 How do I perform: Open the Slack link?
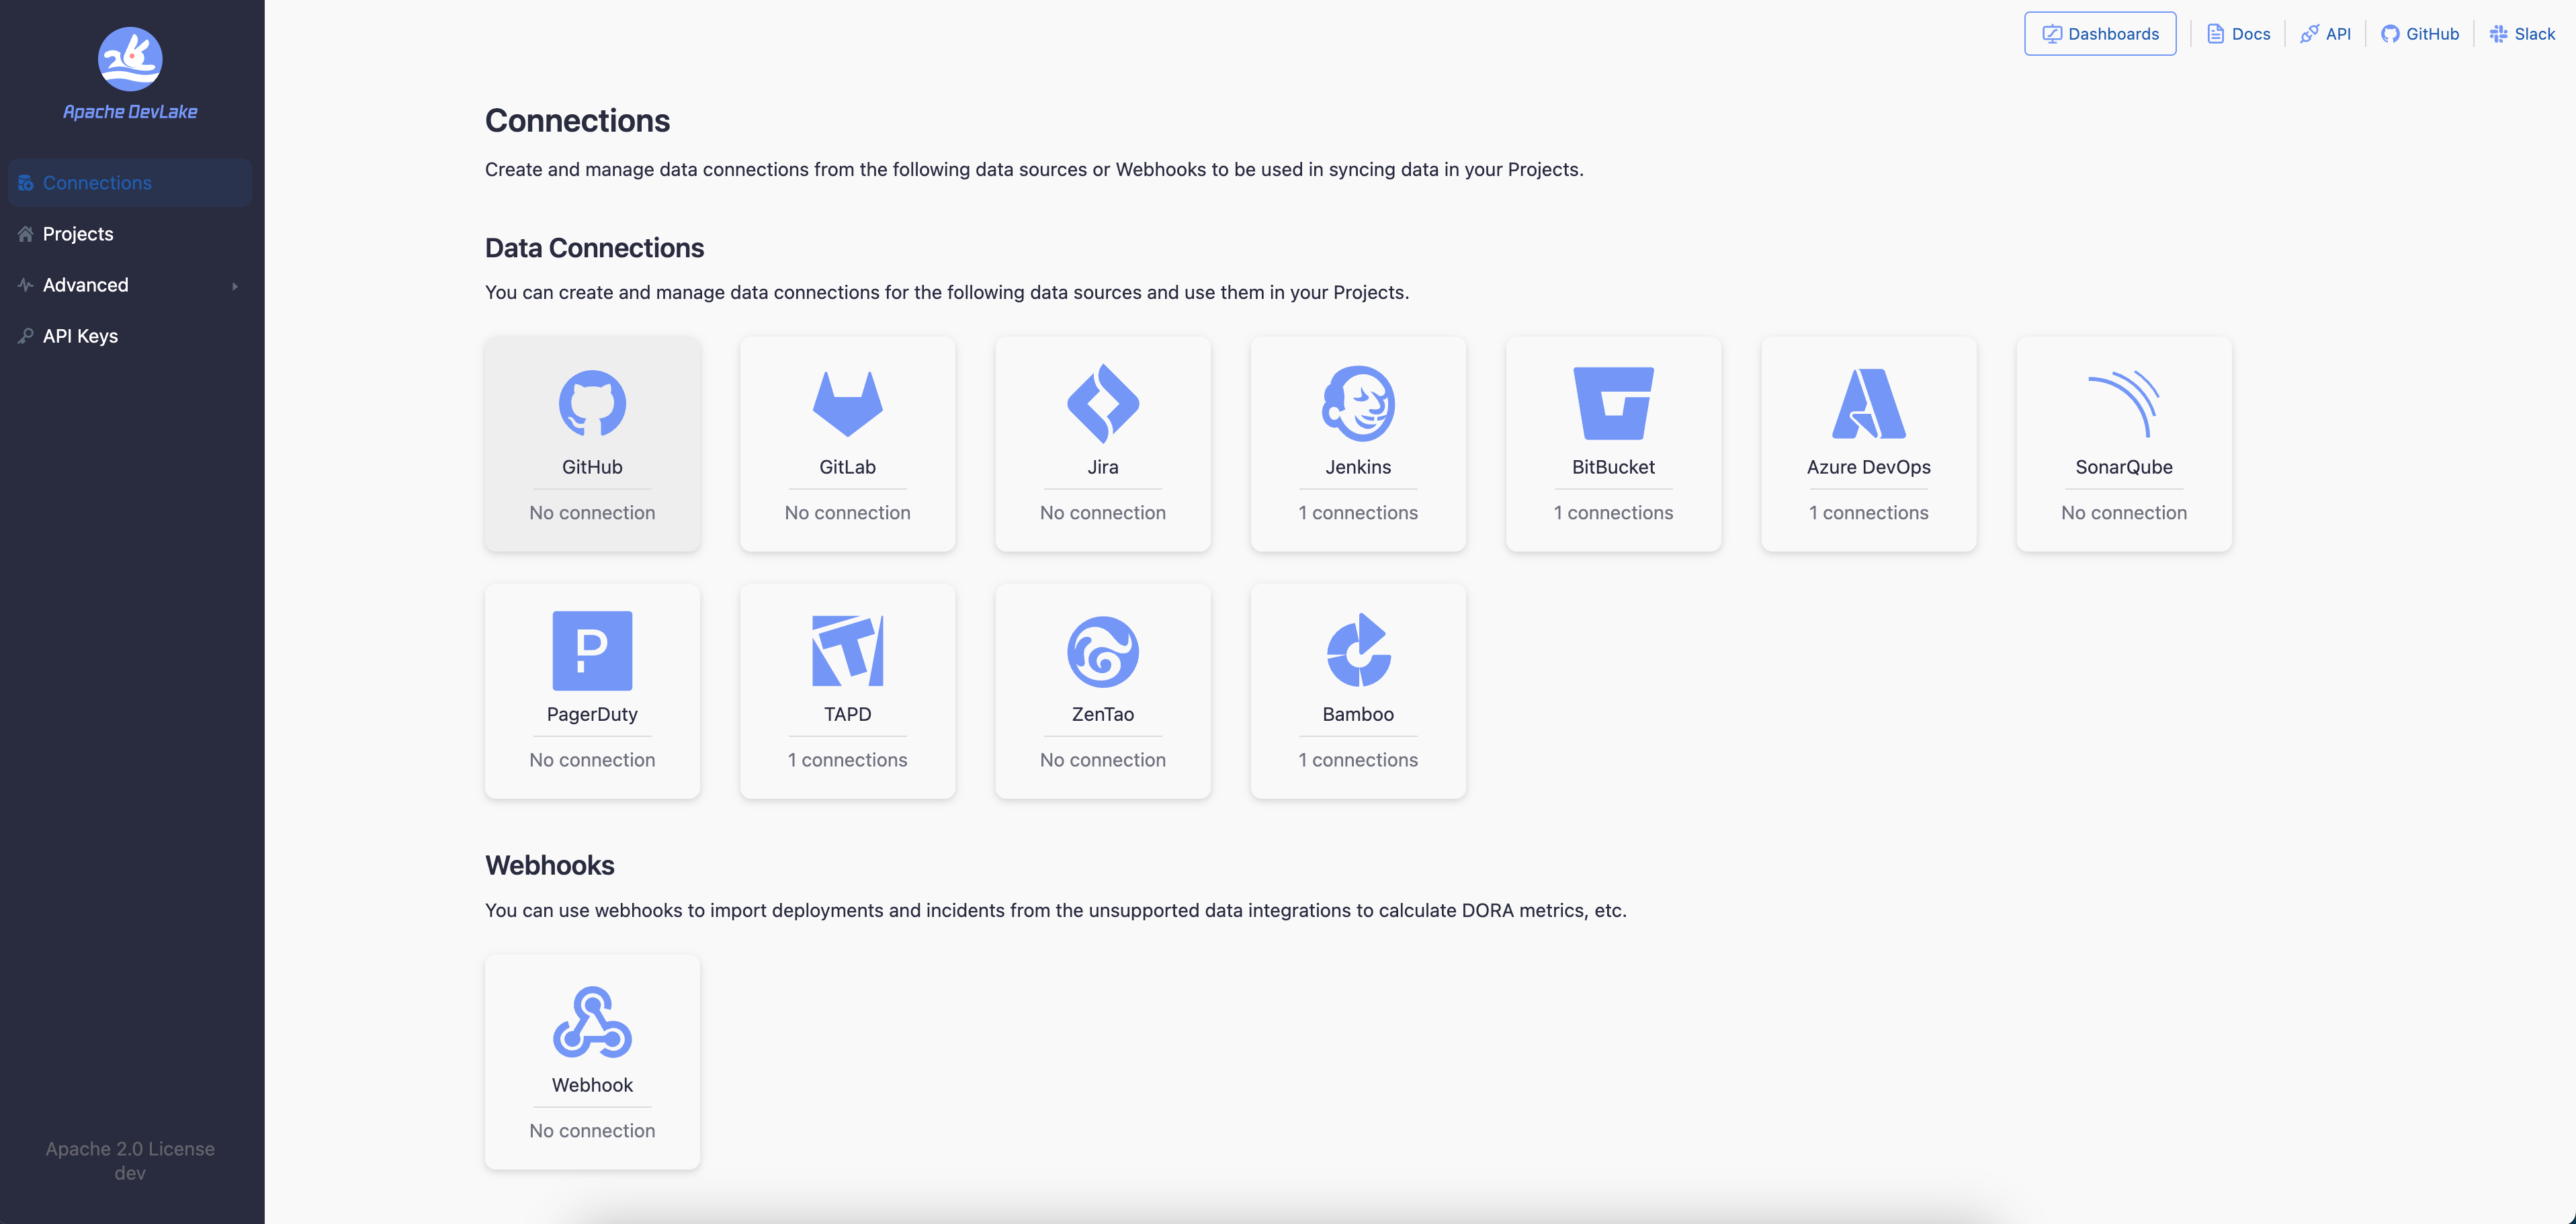[x=2521, y=33]
